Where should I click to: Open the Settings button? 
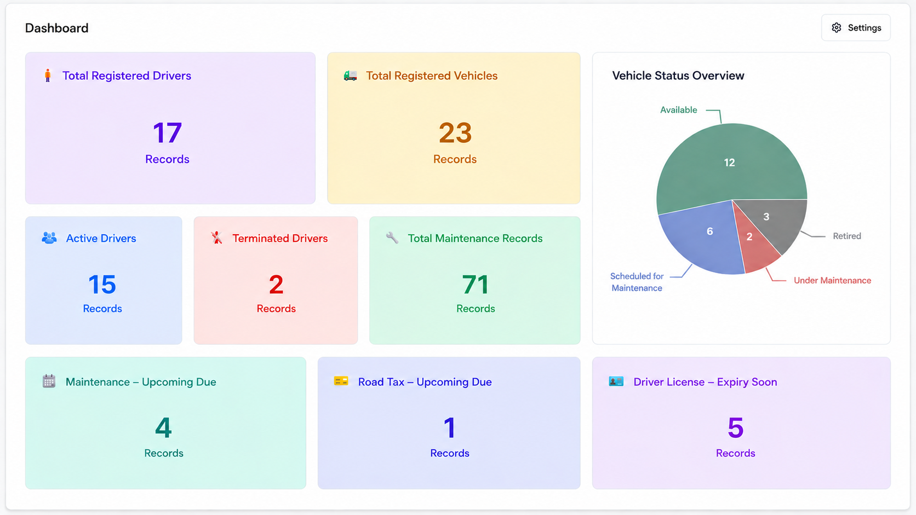tap(856, 28)
